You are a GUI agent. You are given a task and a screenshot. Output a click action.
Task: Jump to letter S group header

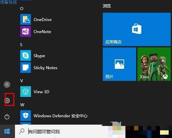pos(21,45)
